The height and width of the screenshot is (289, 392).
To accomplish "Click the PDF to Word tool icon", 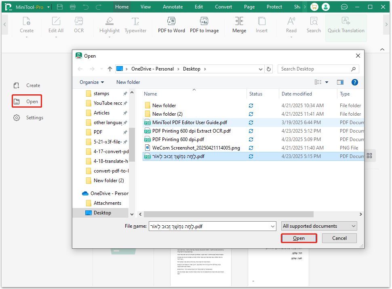I will click(x=171, y=21).
